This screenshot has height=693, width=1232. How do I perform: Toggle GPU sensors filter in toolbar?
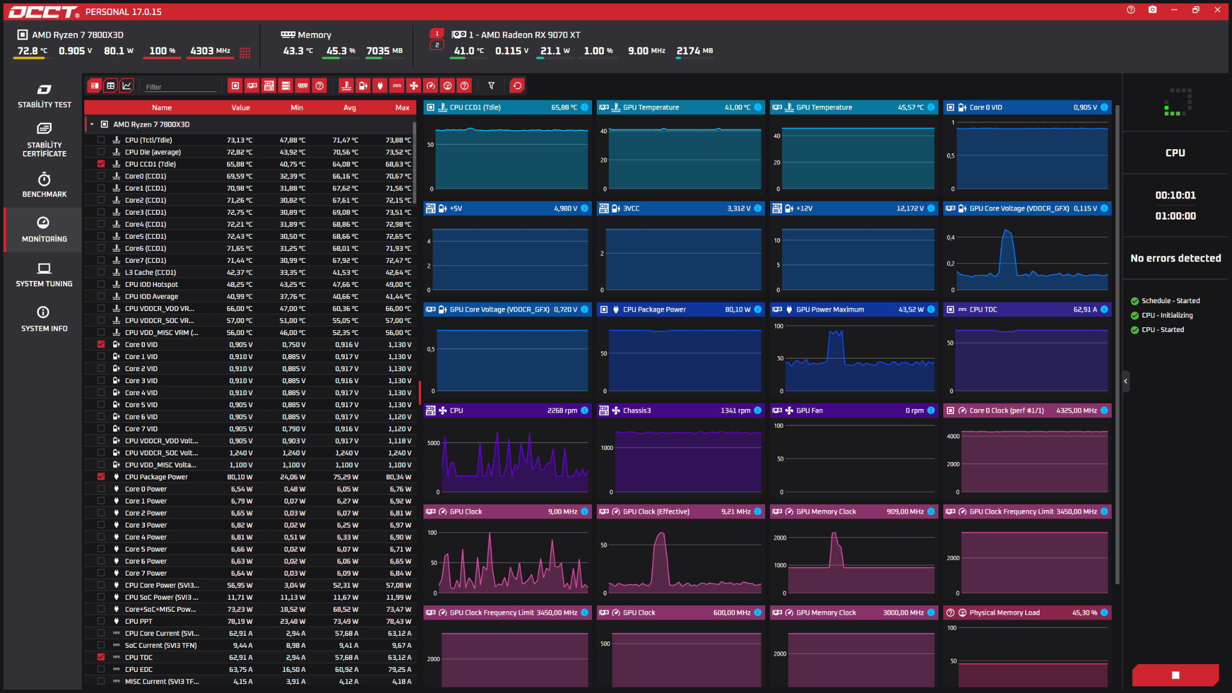(252, 86)
